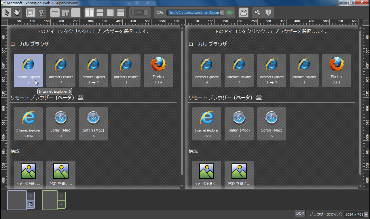Close the green-bordered browser slot
The image size is (370, 219).
pyautogui.click(x=61, y=196)
